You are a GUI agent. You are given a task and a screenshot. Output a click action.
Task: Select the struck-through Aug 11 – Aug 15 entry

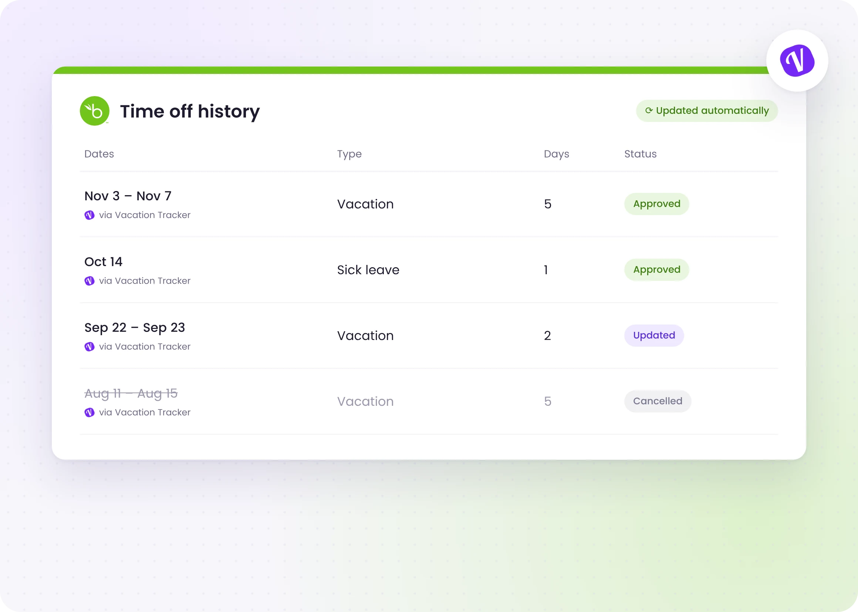(131, 394)
